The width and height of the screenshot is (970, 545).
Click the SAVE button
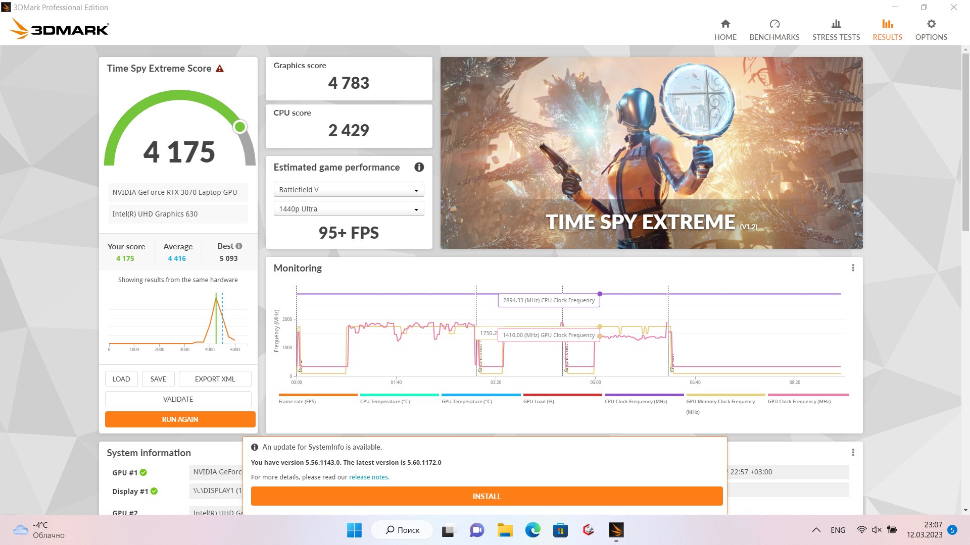pyautogui.click(x=158, y=379)
